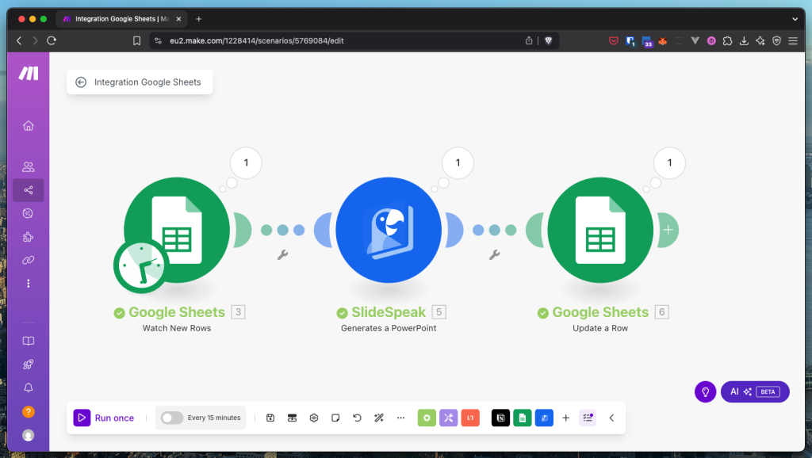Open the Google Sheets Update a Row module
The width and height of the screenshot is (812, 458).
(600, 231)
